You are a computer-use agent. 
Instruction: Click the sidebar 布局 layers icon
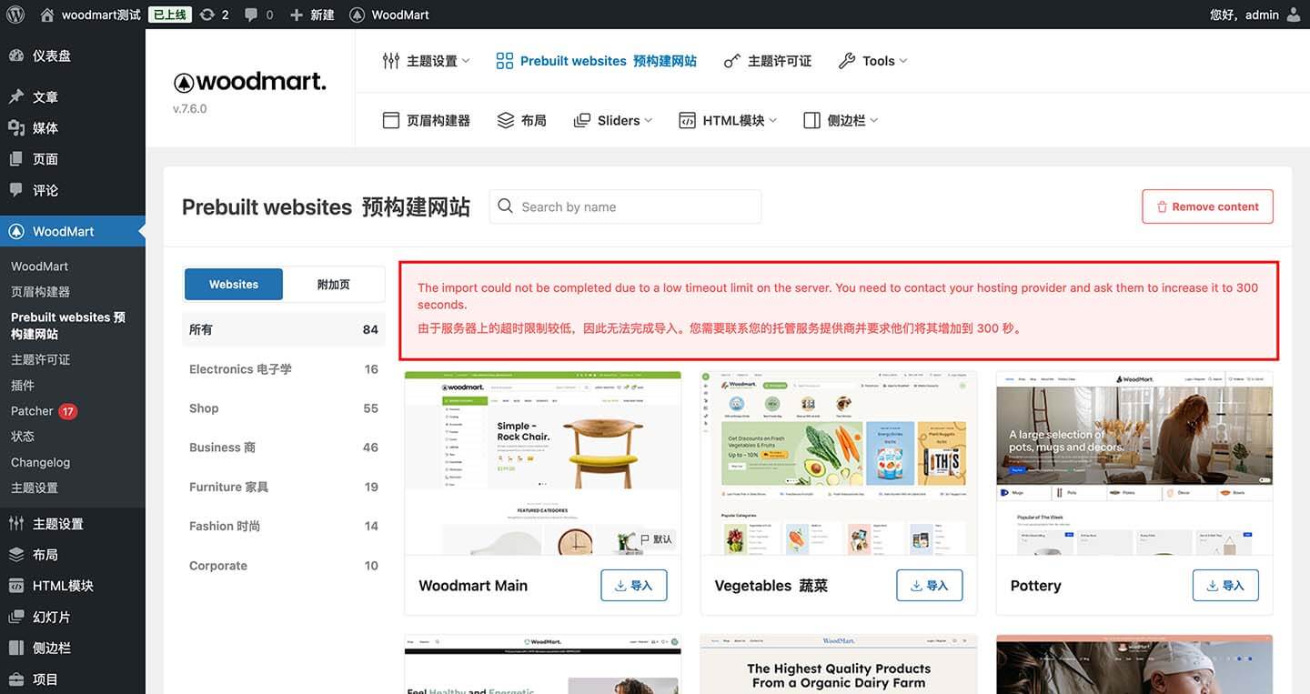tap(16, 555)
